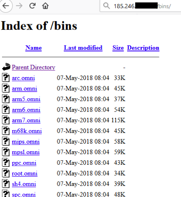Click the unknown-file icon beside spc.omni
This screenshot has width=181, height=197.
click(x=6, y=193)
